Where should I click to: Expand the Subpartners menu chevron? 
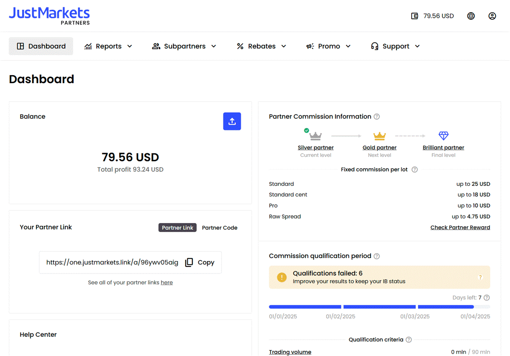(213, 46)
